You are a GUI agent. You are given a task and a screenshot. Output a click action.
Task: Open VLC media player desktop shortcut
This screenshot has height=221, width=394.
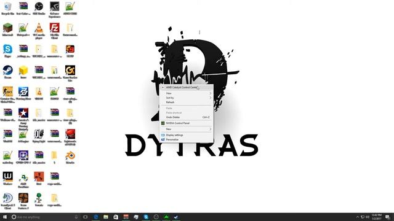pos(39,28)
